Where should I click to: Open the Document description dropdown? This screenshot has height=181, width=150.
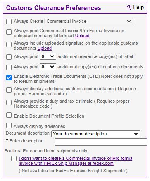pos(95,134)
